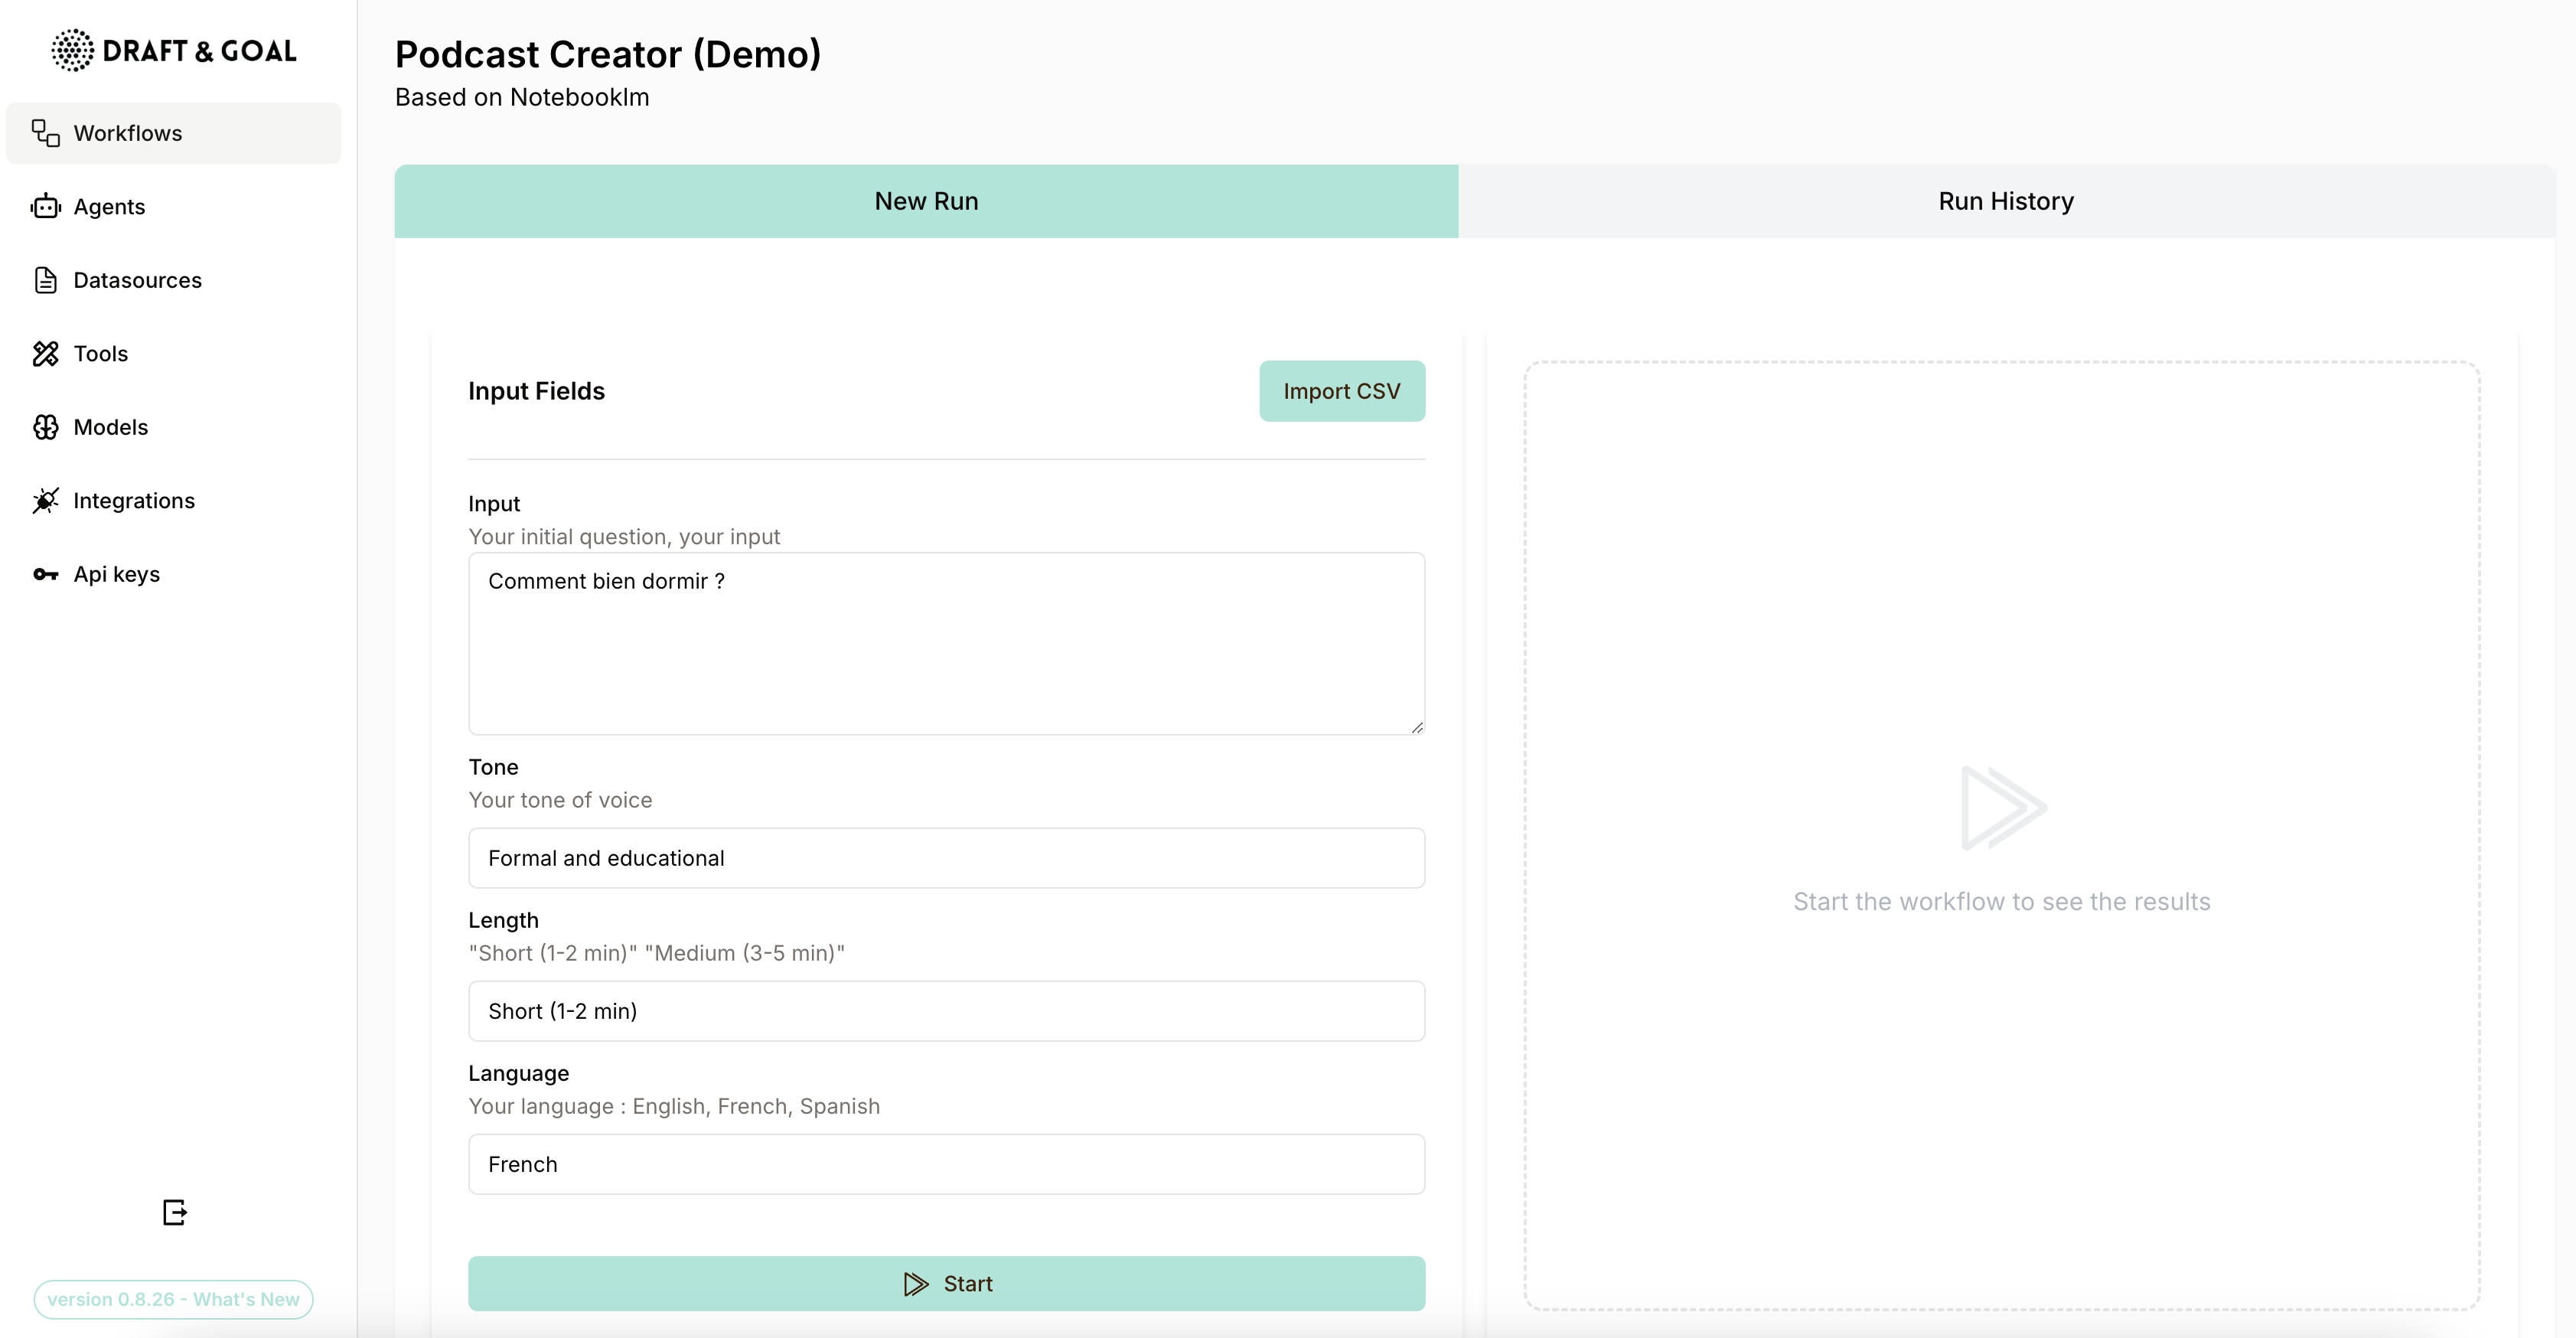Click inside the Input question textarea

click(946, 644)
